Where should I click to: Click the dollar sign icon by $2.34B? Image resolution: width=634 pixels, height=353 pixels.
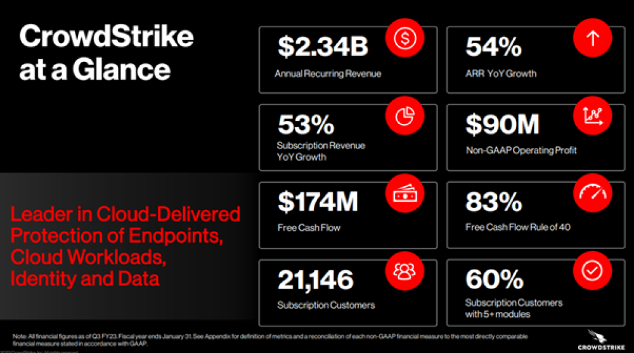(404, 38)
